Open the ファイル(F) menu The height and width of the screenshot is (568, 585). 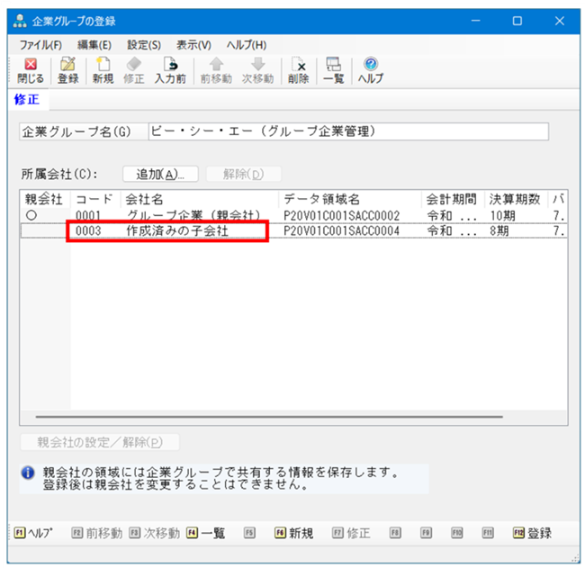tap(40, 45)
